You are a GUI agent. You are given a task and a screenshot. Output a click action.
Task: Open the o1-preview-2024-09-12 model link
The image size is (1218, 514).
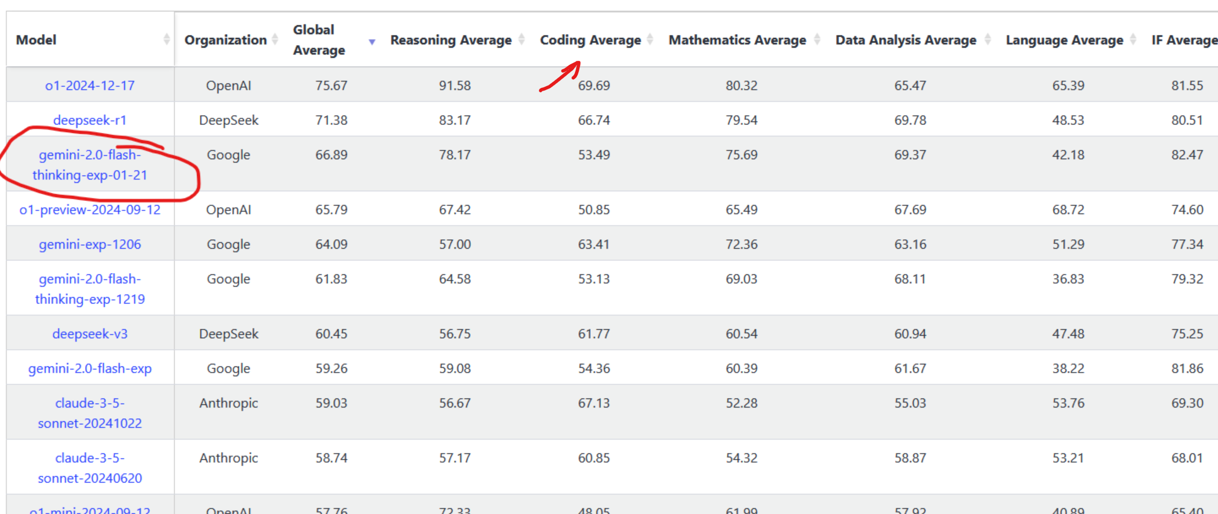pos(90,209)
